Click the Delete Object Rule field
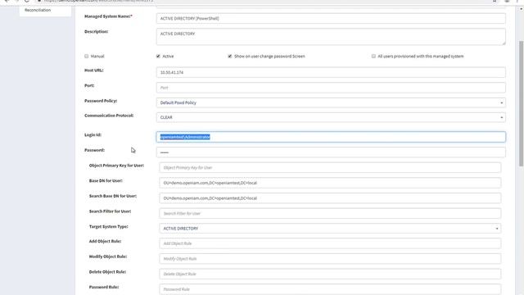 pos(330,274)
